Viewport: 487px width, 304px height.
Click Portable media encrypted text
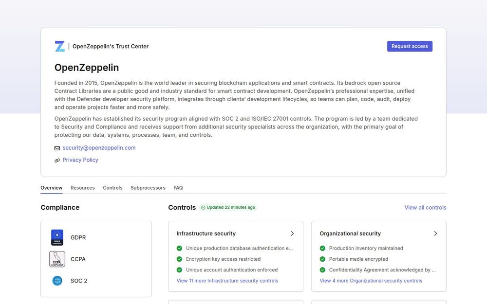tap(358, 259)
